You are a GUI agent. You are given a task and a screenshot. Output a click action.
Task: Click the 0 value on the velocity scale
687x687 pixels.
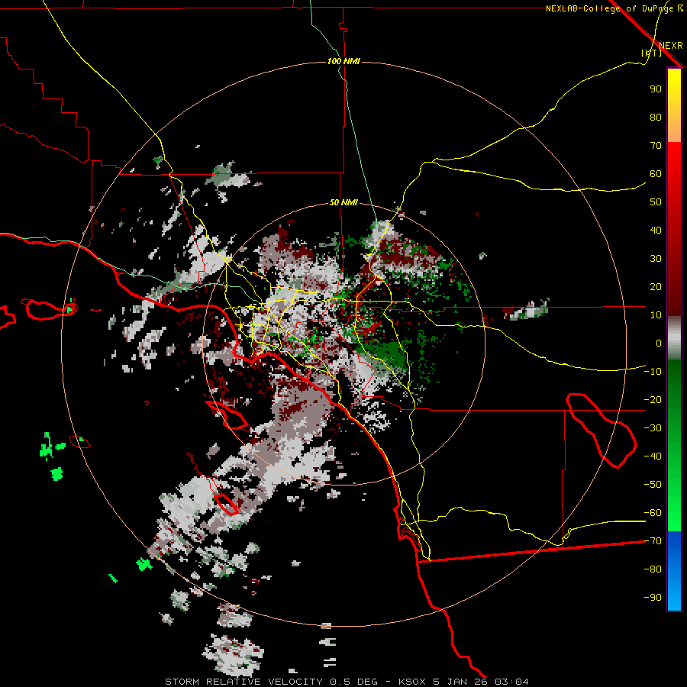click(x=659, y=343)
